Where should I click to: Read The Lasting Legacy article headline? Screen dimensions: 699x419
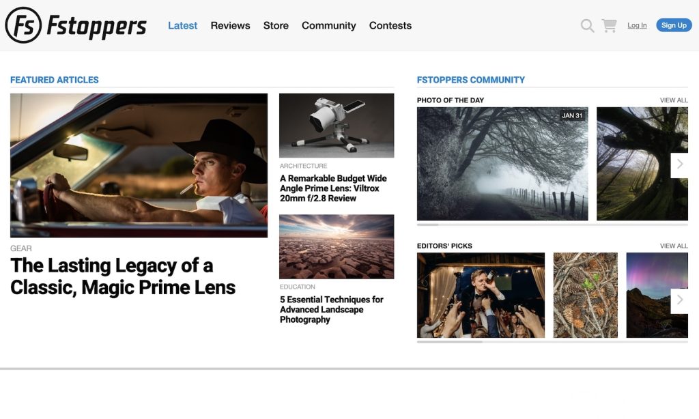point(123,276)
